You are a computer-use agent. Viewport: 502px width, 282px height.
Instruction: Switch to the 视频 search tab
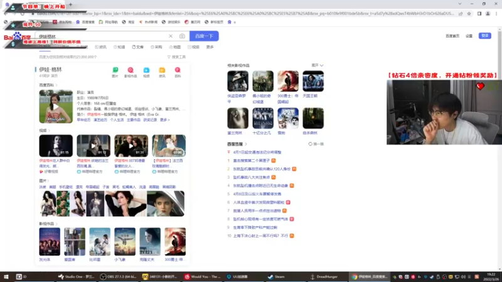click(x=193, y=47)
